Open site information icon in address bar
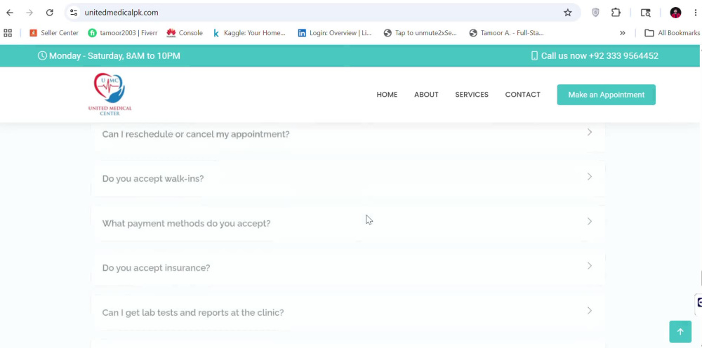This screenshot has width=702, height=348. pyautogui.click(x=74, y=13)
